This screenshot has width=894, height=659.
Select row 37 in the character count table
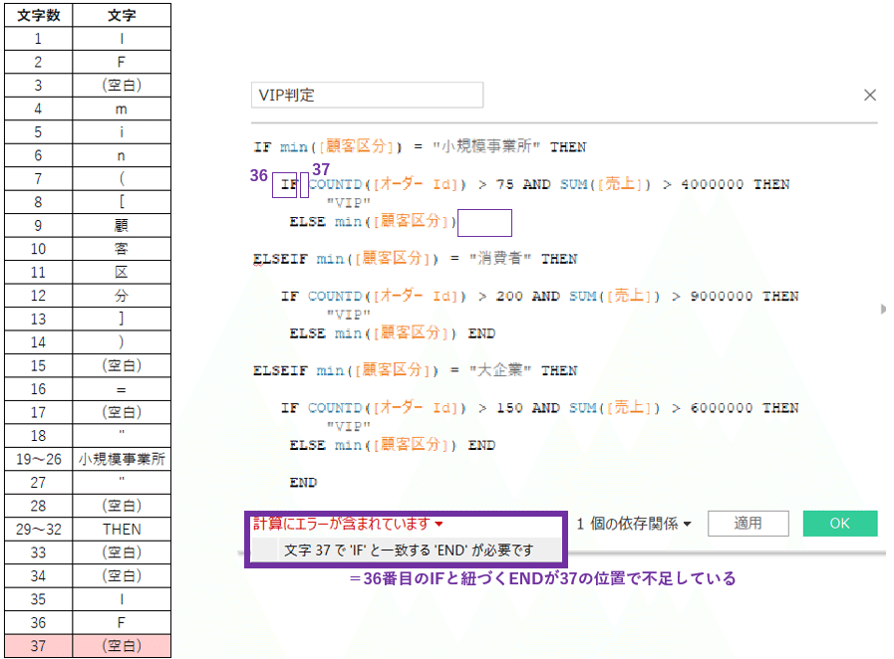[x=38, y=645]
